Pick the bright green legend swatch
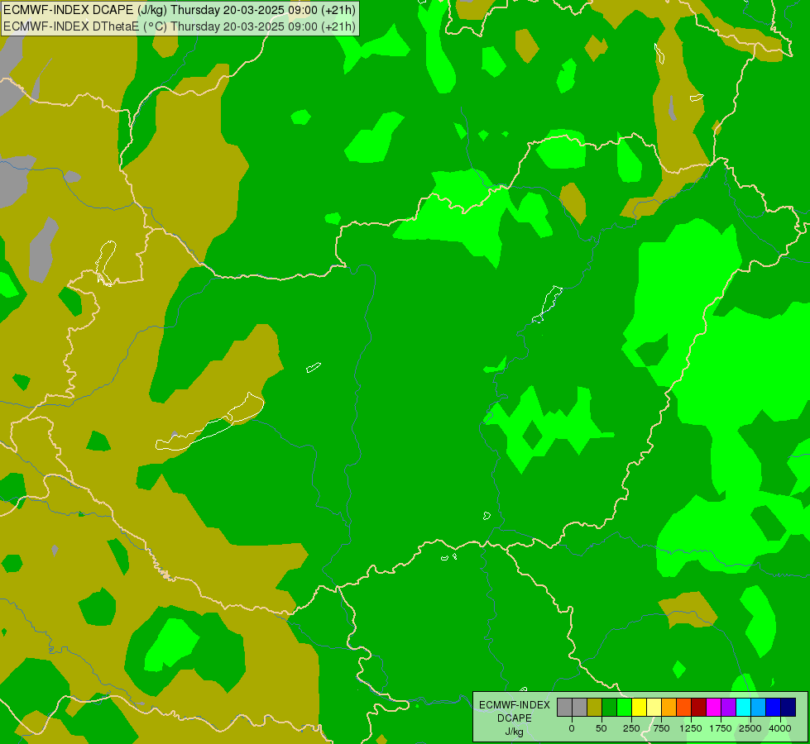 (624, 707)
